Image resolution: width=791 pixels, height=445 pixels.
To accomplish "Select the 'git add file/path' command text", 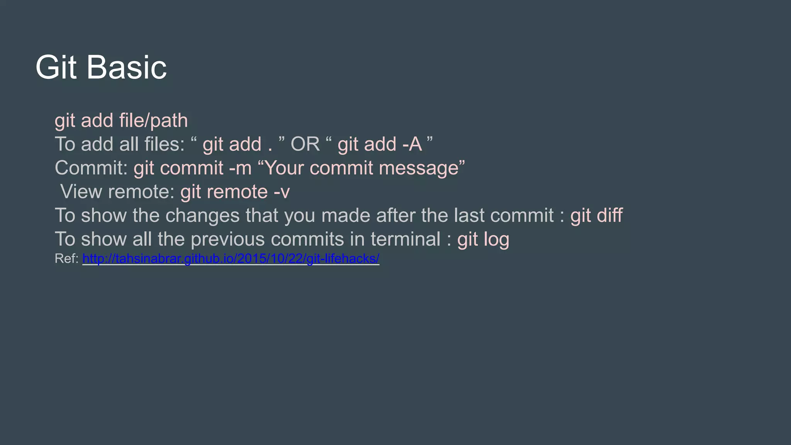I will point(121,121).
